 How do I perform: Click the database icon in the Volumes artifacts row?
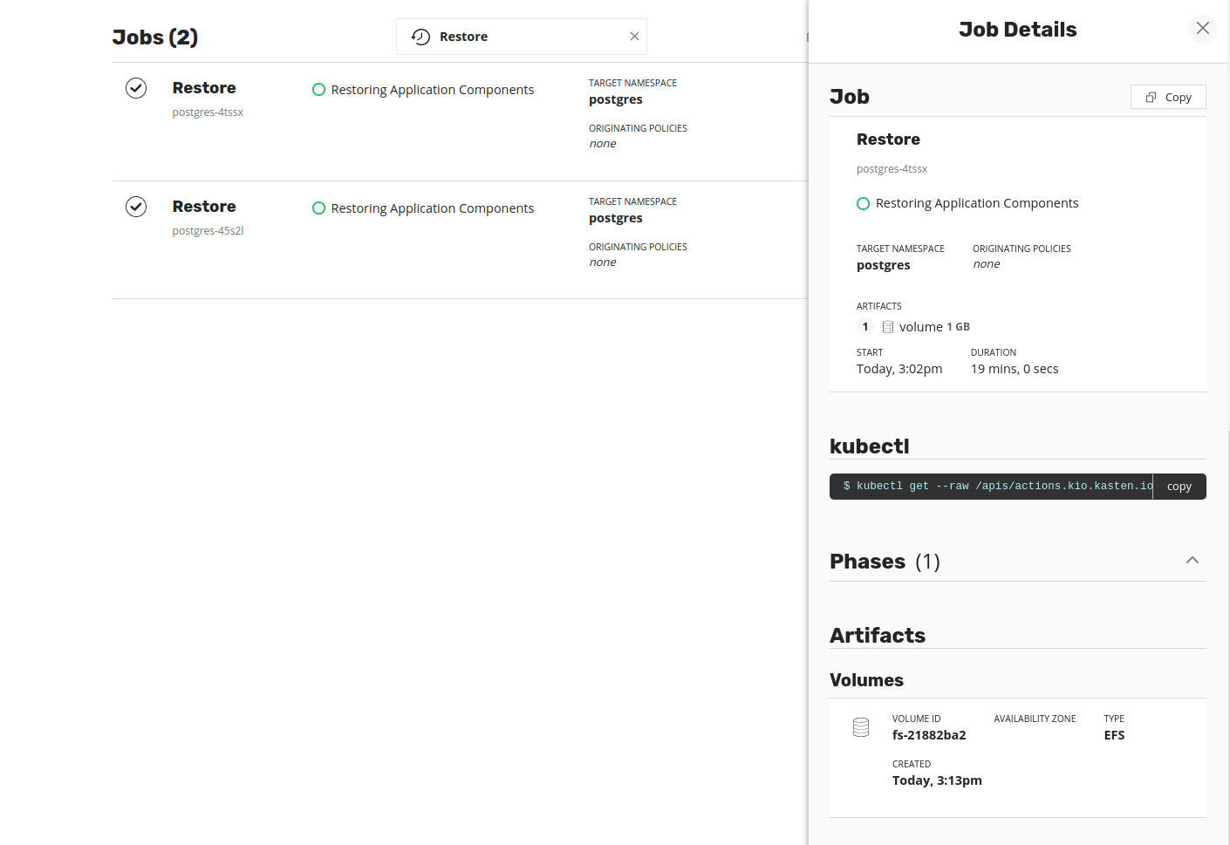tap(861, 726)
